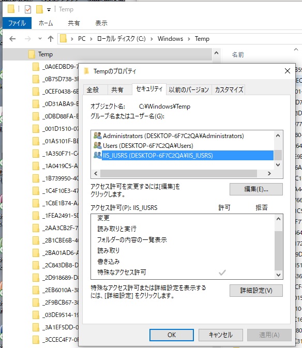
Task: Switch to the 以前のバージョン tab
Action: tap(189, 90)
